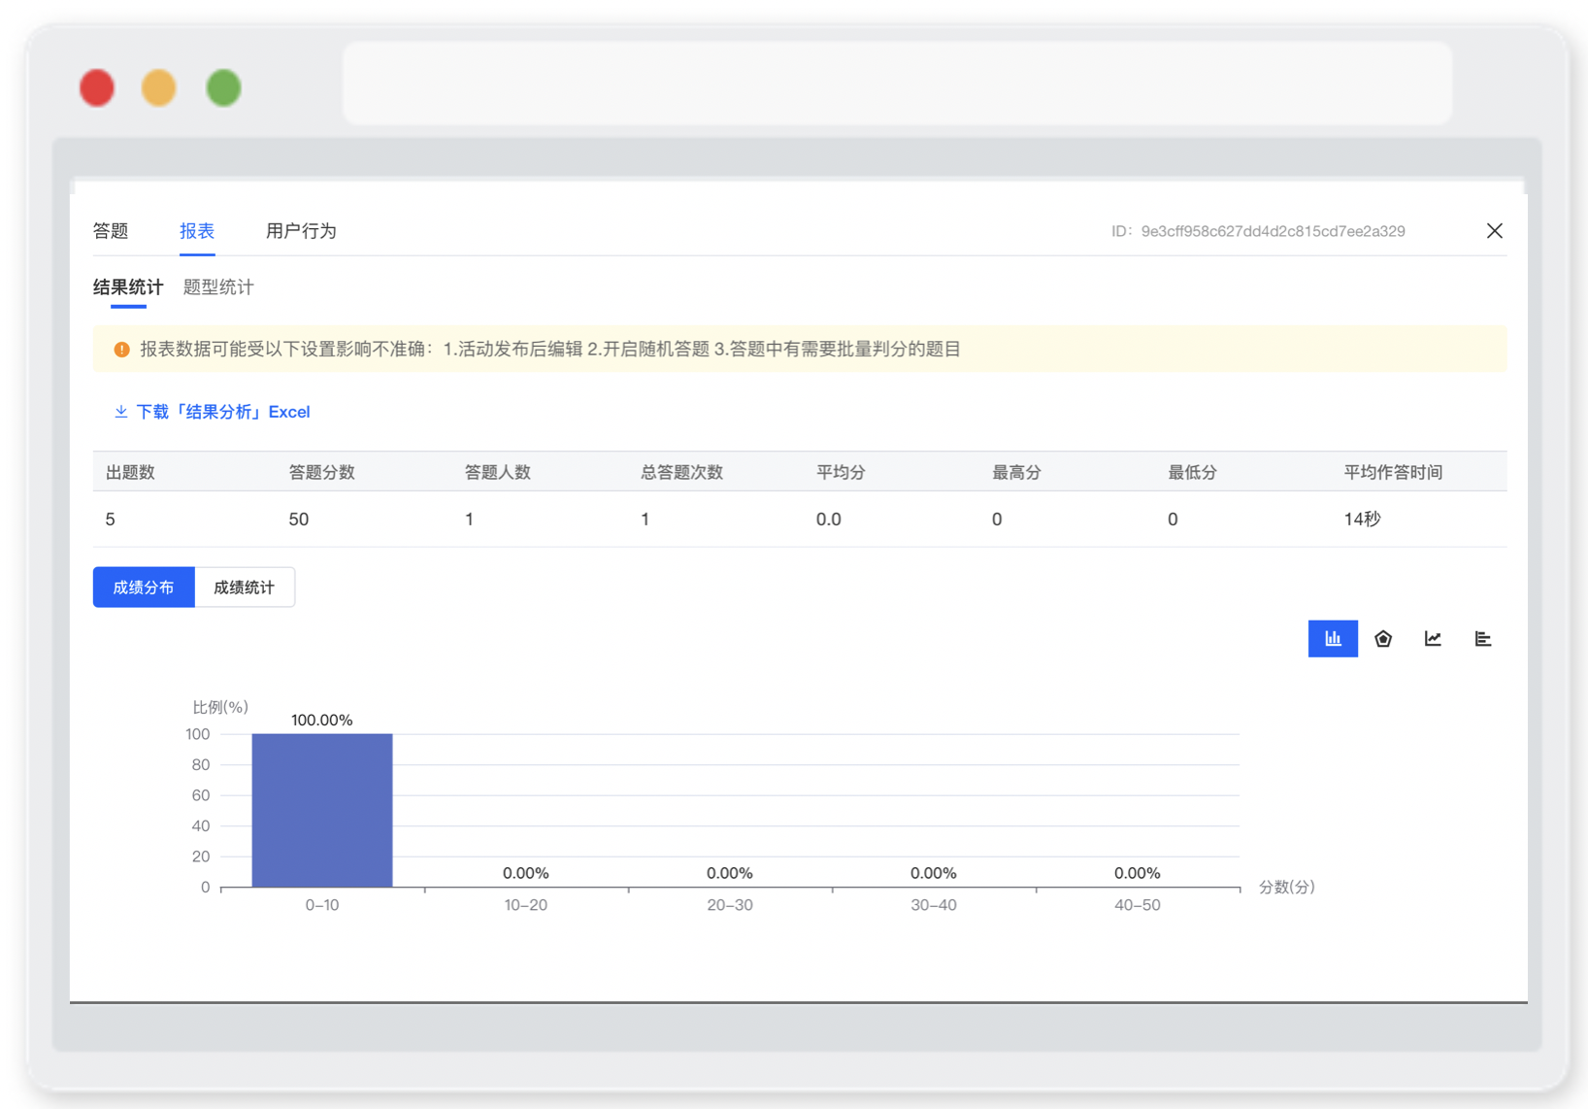
Task: Select the 结果统计 sub-tab
Action: click(x=128, y=287)
